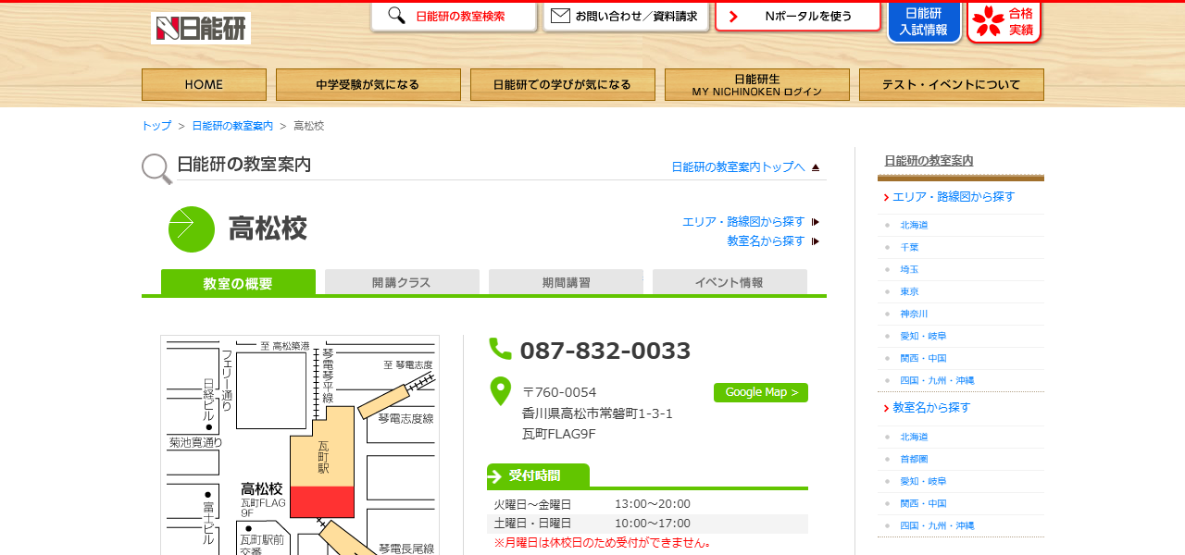The image size is (1185, 555).
Task: Select 教室の概要 tab
Action: pos(238,282)
